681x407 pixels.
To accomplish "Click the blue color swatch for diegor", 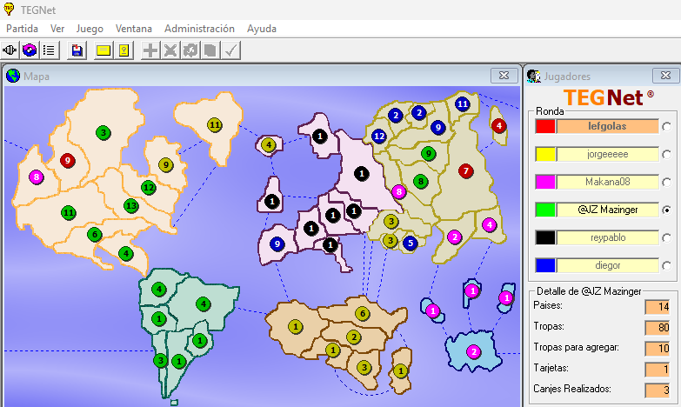I will coord(545,265).
